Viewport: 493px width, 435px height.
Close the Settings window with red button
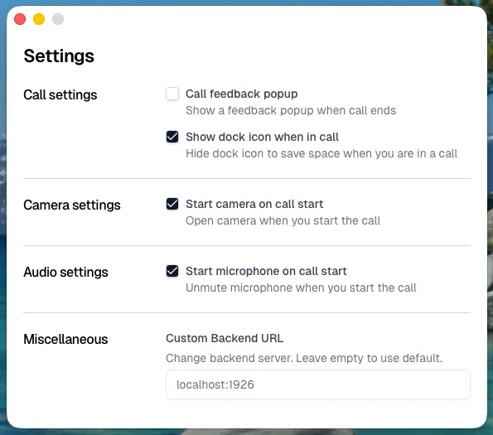pos(20,19)
